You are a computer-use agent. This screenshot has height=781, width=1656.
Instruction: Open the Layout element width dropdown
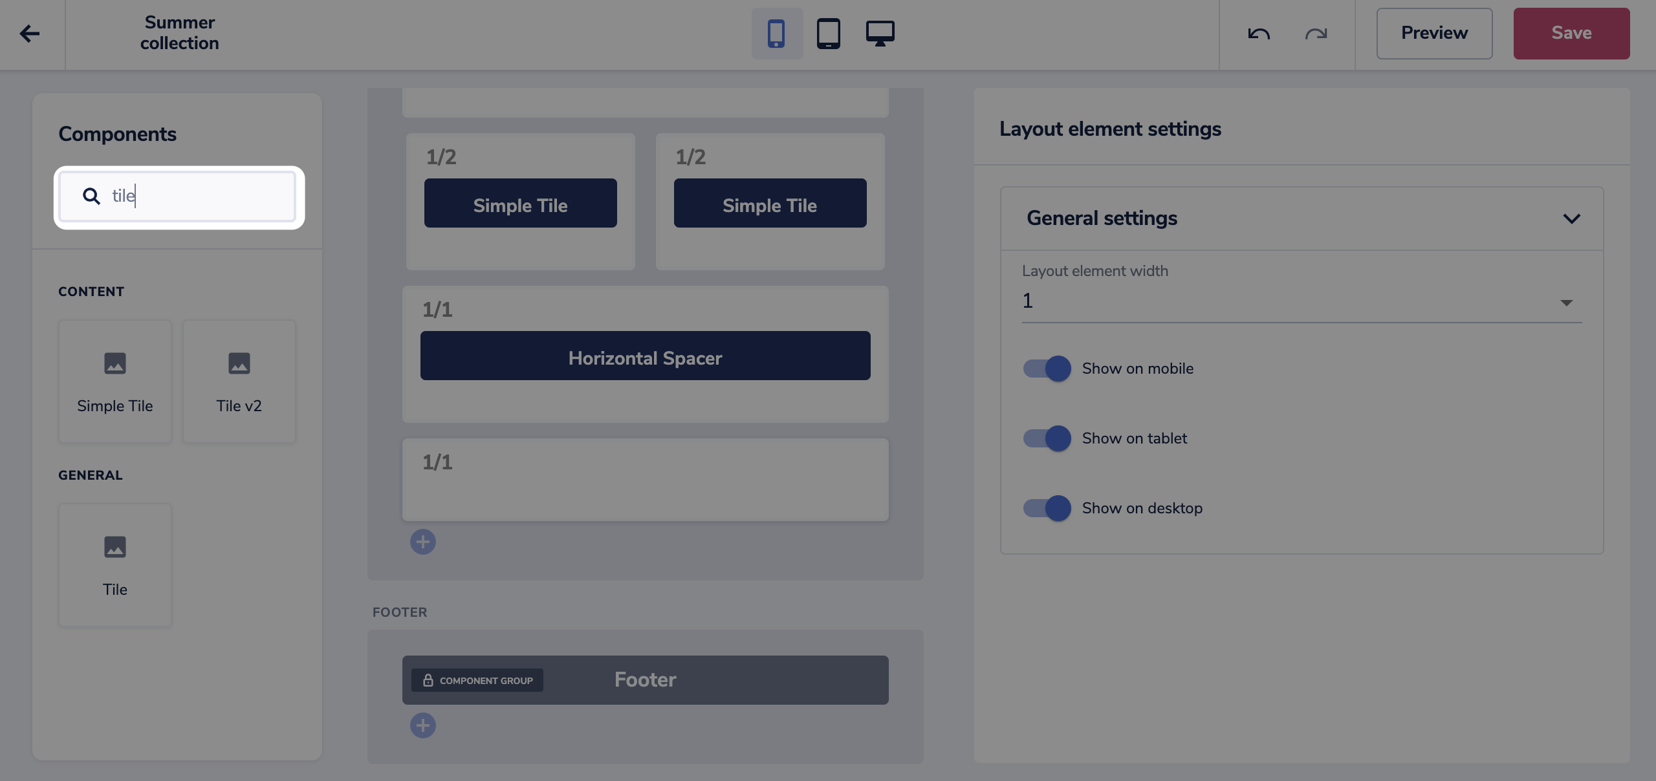tap(1302, 301)
